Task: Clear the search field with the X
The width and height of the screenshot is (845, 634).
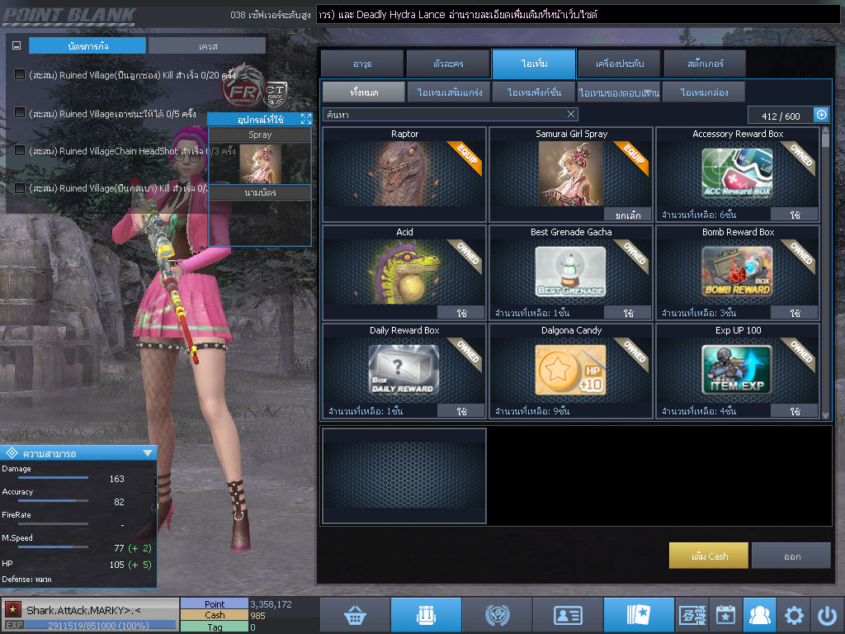Action: pos(571,114)
